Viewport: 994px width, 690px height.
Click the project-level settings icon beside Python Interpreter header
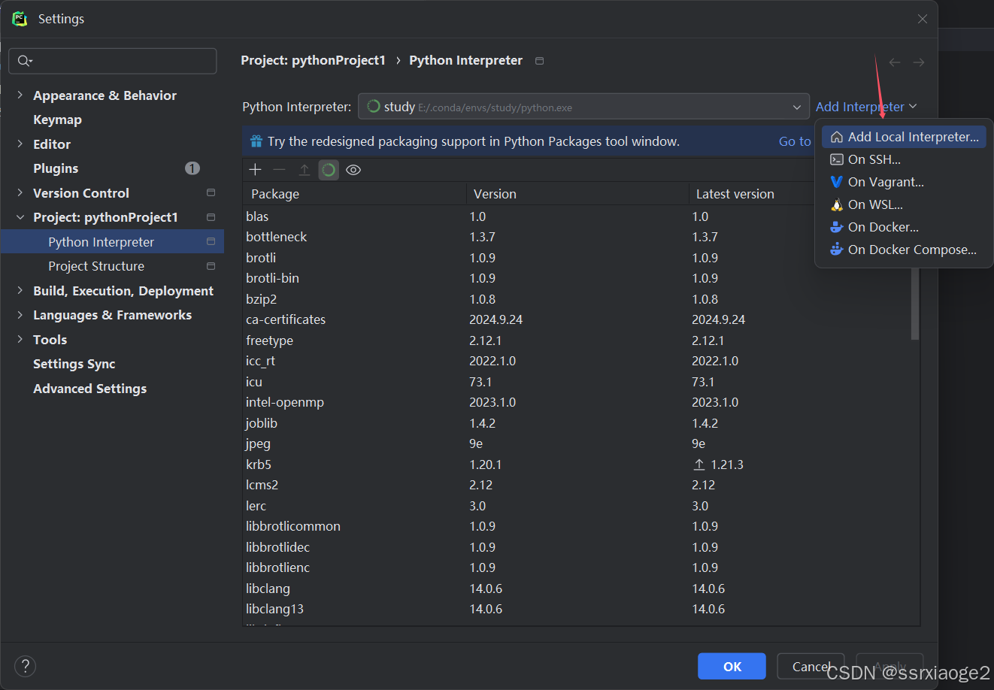[539, 61]
